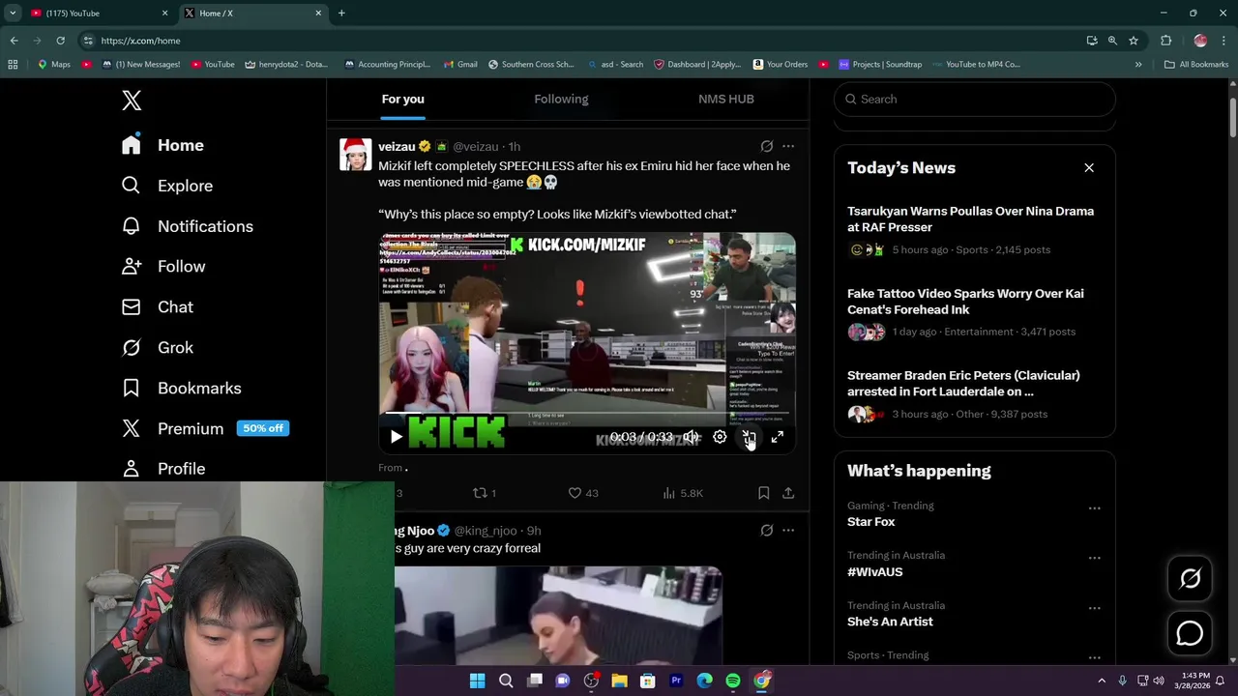The height and width of the screenshot is (696, 1238).
Task: Open Notifications in the sidebar
Action: [187, 226]
